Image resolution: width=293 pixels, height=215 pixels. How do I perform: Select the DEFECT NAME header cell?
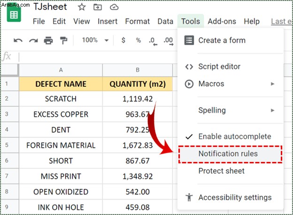(61, 84)
